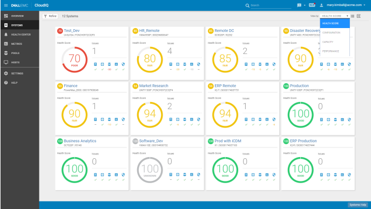
Task: Open Pools in the sidebar
Action: click(x=20, y=53)
